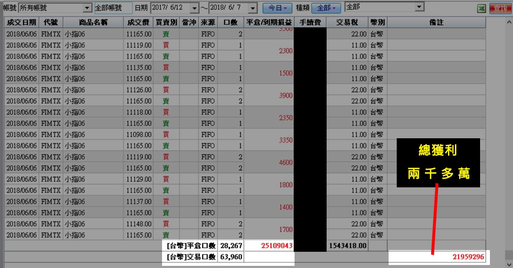Open the 今日 date shortcut button
This screenshot has height=268, width=513.
click(277, 8)
